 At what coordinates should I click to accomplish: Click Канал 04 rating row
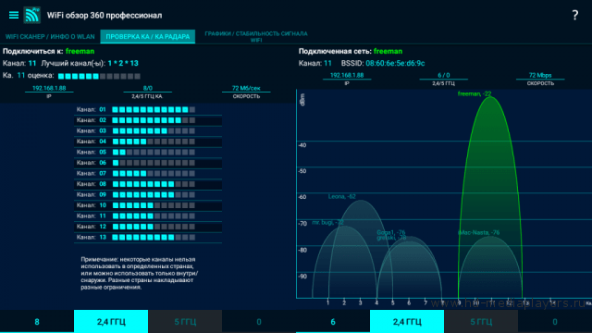point(148,142)
